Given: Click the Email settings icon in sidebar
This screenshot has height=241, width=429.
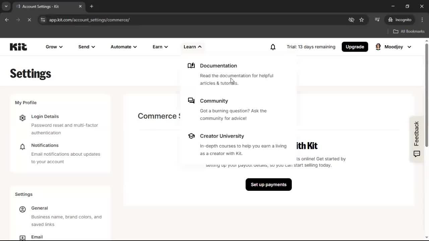Looking at the screenshot, I should 22,238.
